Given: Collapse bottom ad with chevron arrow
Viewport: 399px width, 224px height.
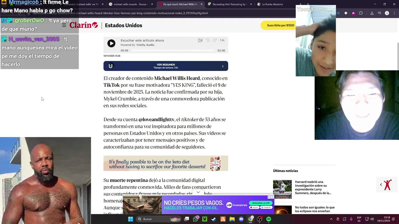Looking at the screenshot, I should [198, 192].
